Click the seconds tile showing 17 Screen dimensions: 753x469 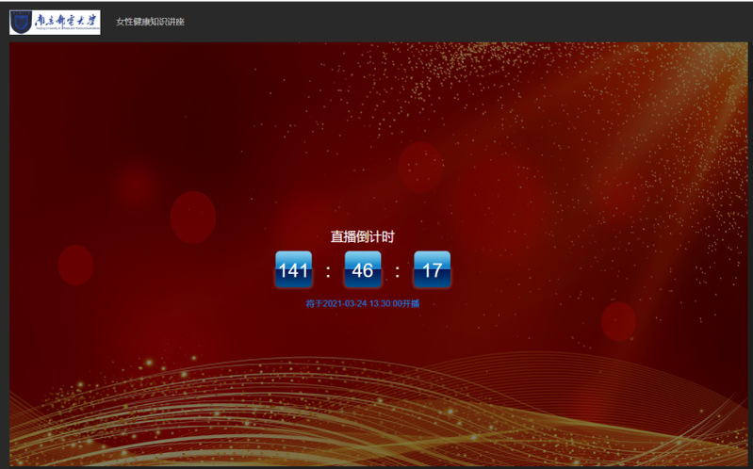pos(432,270)
